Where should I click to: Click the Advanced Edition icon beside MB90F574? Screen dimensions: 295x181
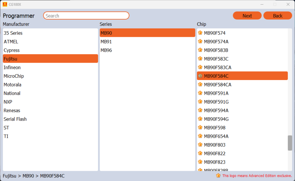pos(200,33)
